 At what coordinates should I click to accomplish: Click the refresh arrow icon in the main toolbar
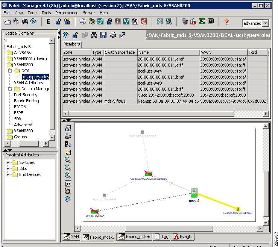coord(33,21)
